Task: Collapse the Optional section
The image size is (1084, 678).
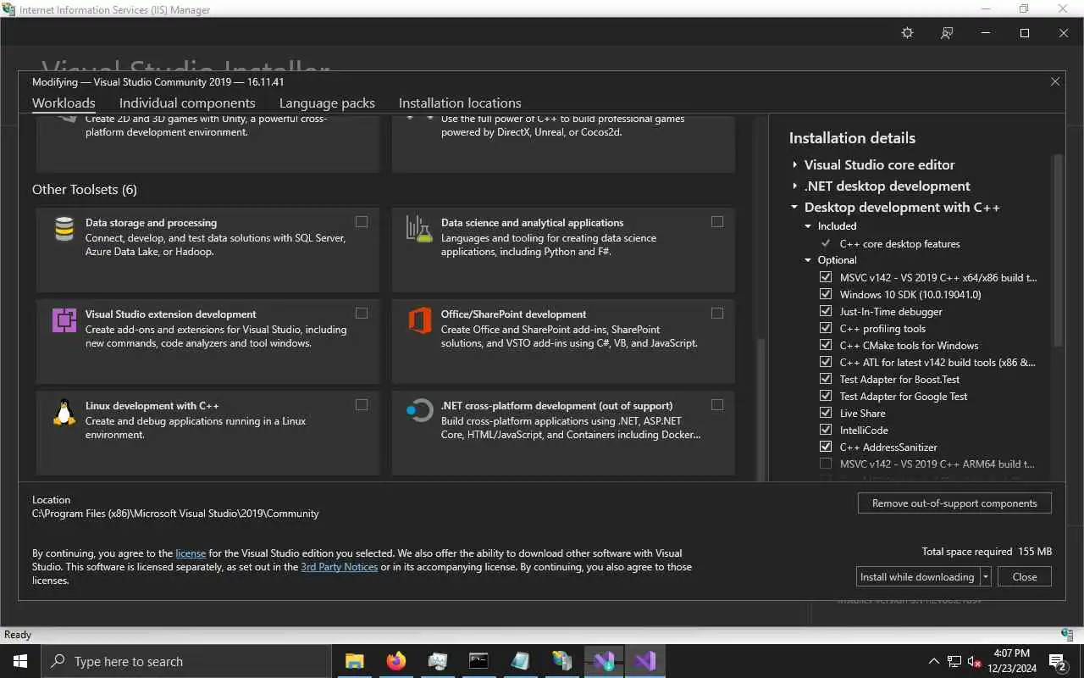Action: [x=808, y=260]
